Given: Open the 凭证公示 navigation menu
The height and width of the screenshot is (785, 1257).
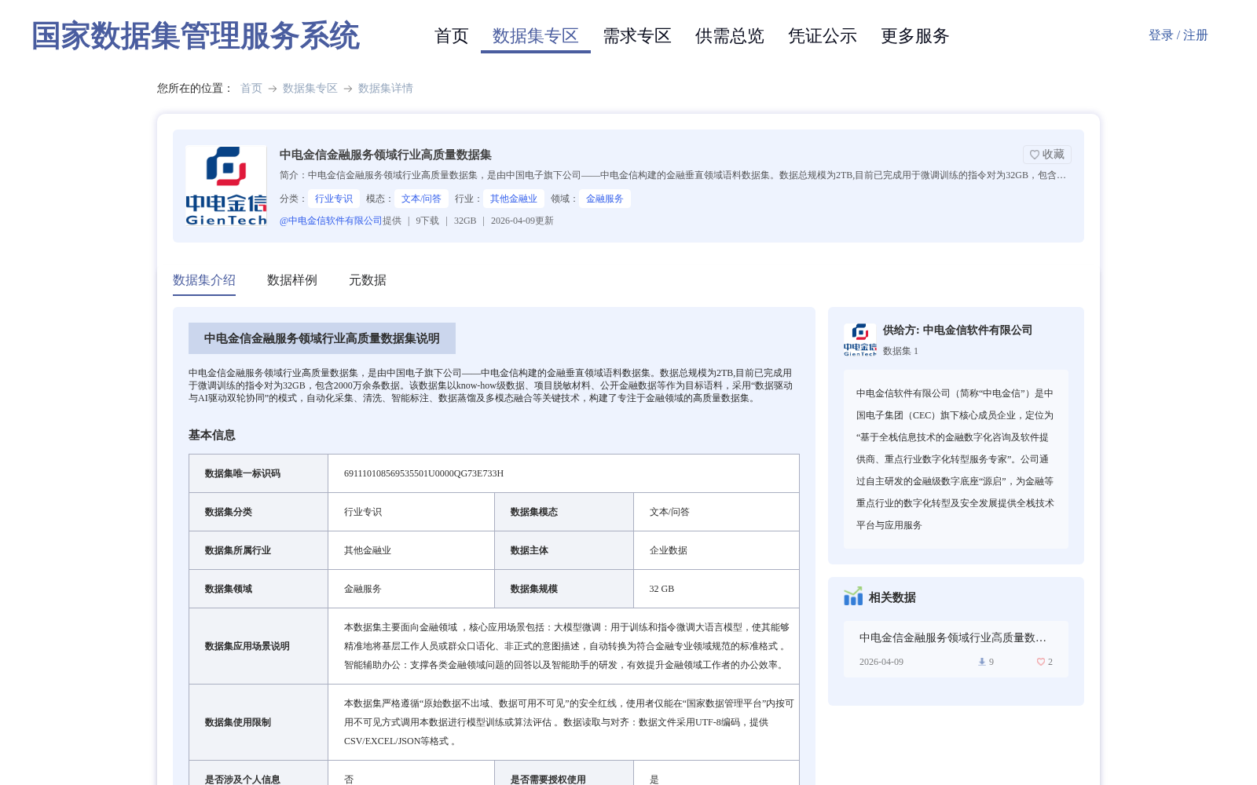Looking at the screenshot, I should (x=823, y=36).
